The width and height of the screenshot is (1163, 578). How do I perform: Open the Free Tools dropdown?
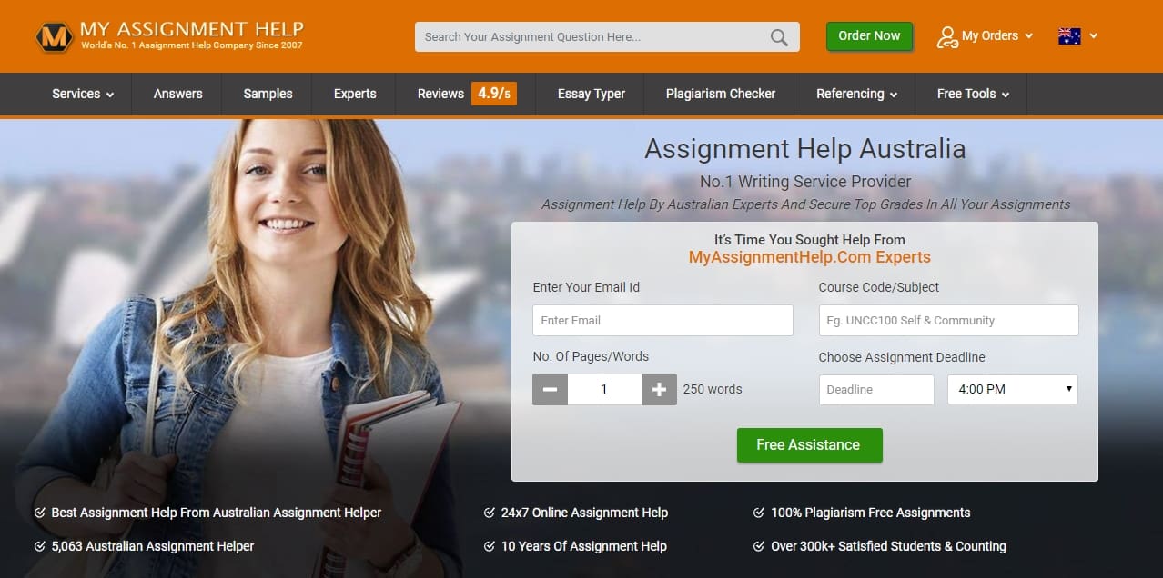pyautogui.click(x=973, y=94)
